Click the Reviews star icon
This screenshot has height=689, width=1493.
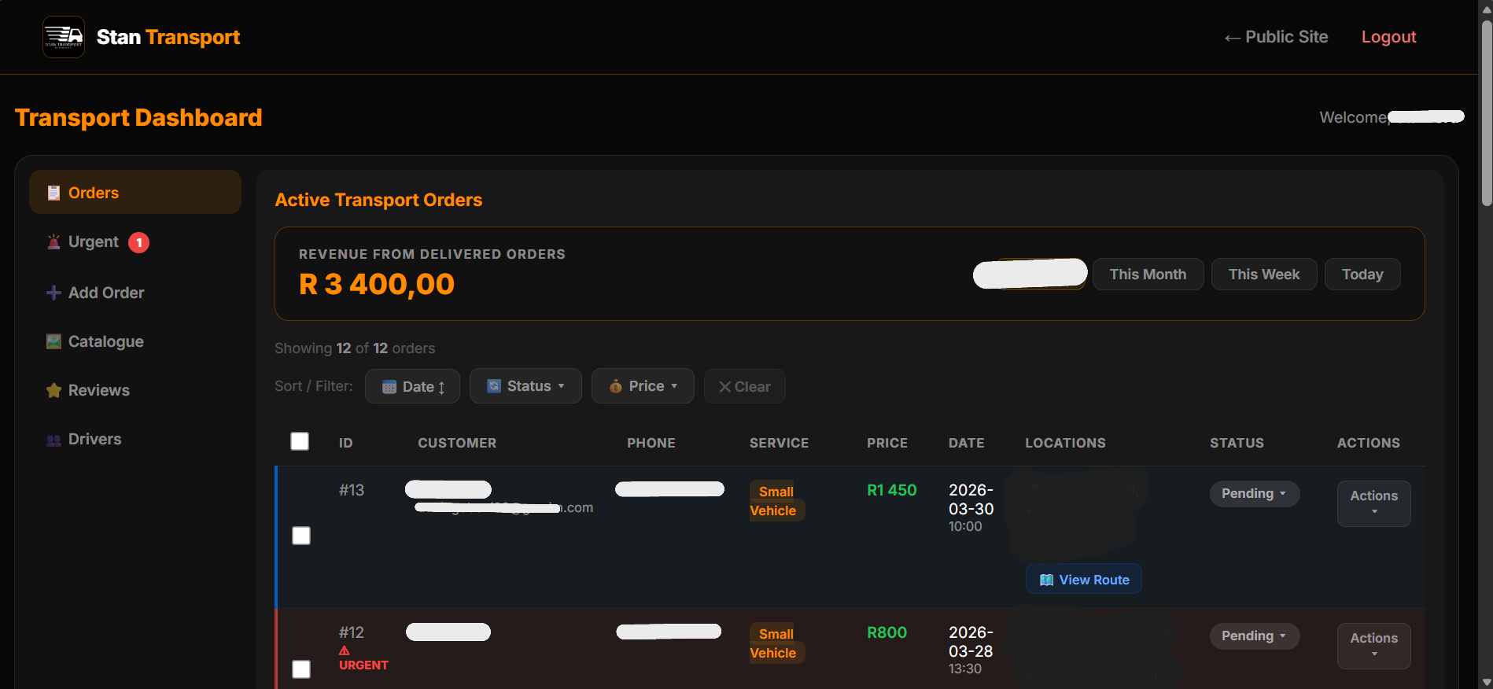(x=53, y=390)
